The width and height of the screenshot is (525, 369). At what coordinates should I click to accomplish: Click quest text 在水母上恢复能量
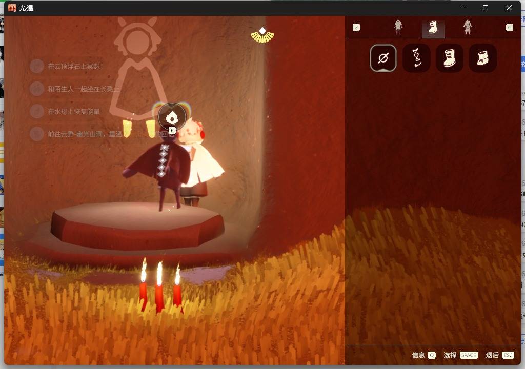[x=74, y=112]
